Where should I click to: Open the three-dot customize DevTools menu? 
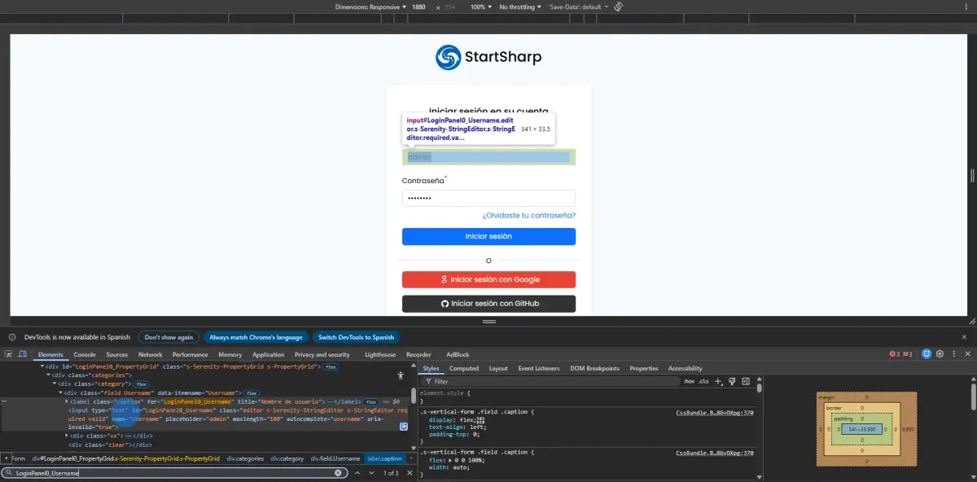coord(954,354)
